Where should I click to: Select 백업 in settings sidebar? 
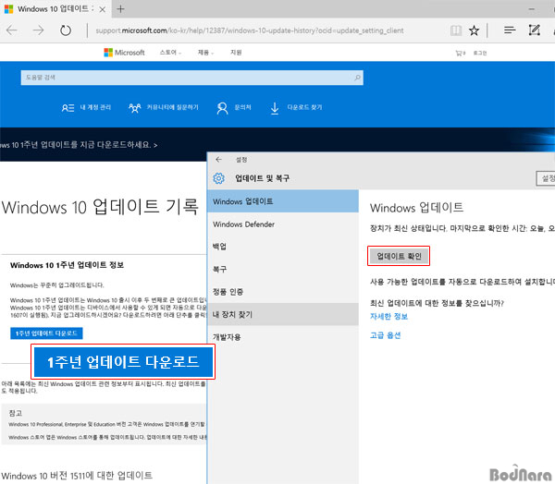coord(219,247)
